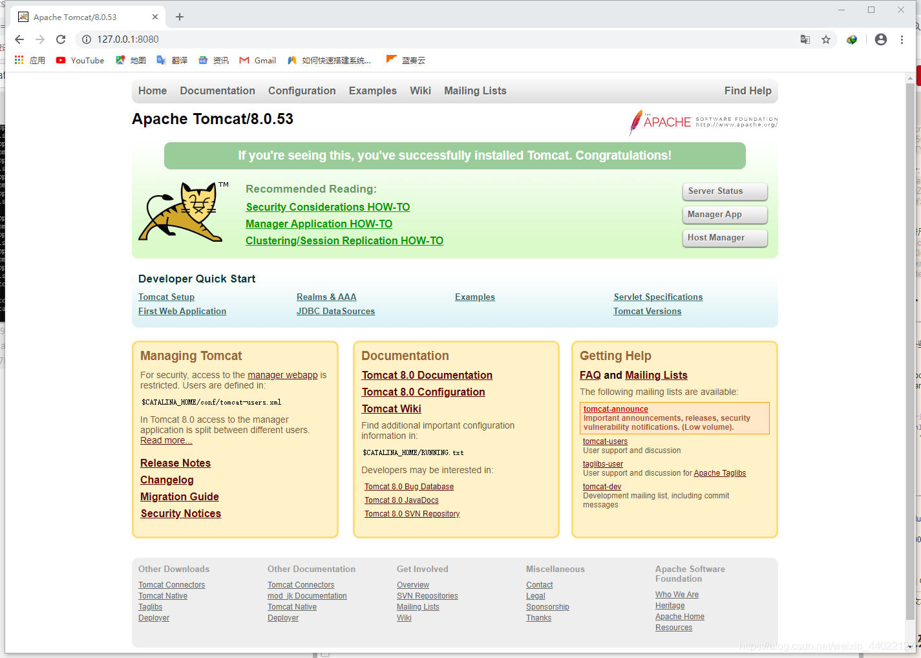Open the Servlet Specifications link
The width and height of the screenshot is (921, 658).
coord(658,297)
